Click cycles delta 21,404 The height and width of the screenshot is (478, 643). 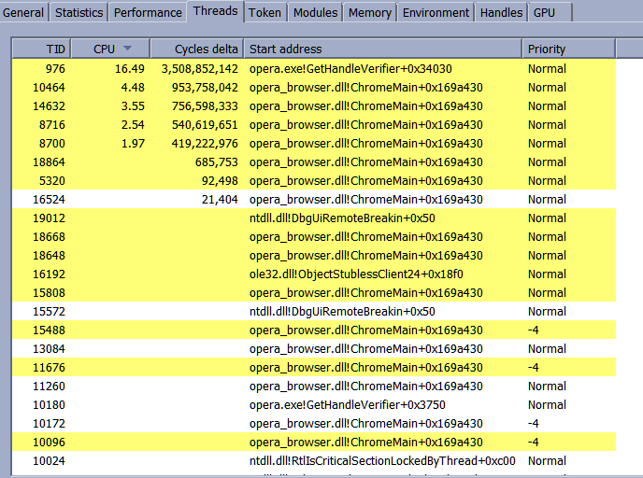tap(220, 200)
